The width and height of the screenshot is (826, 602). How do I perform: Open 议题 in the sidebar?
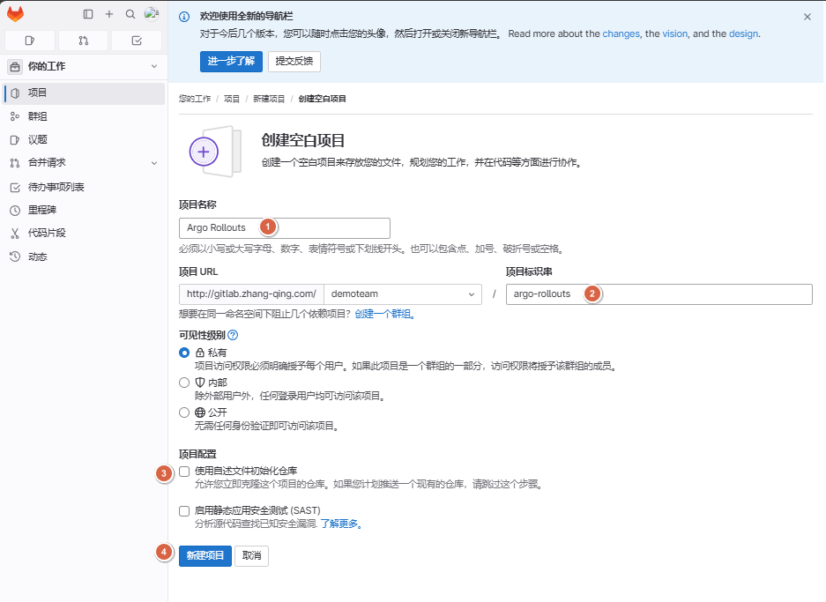[x=85, y=139]
